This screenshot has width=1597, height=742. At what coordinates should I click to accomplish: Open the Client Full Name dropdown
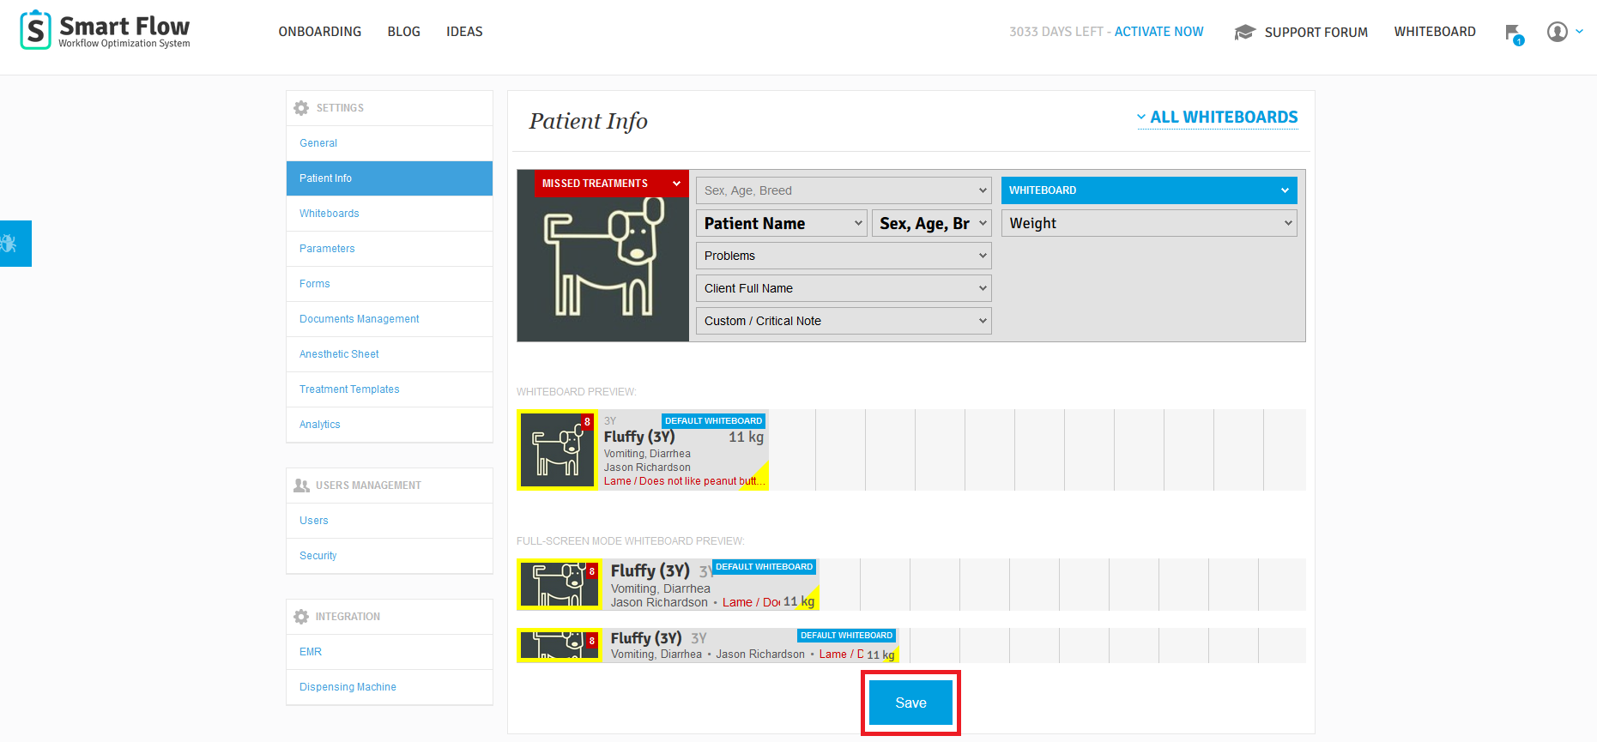tap(844, 288)
